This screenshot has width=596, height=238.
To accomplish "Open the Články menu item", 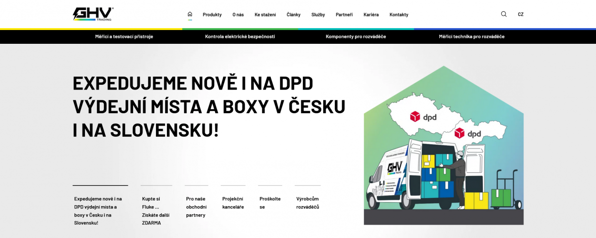I will [x=294, y=15].
